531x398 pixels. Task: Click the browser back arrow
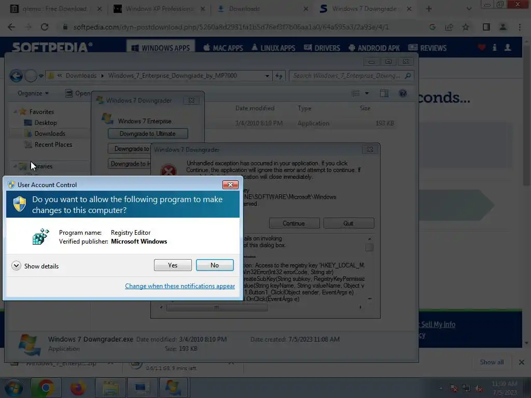coord(11,27)
